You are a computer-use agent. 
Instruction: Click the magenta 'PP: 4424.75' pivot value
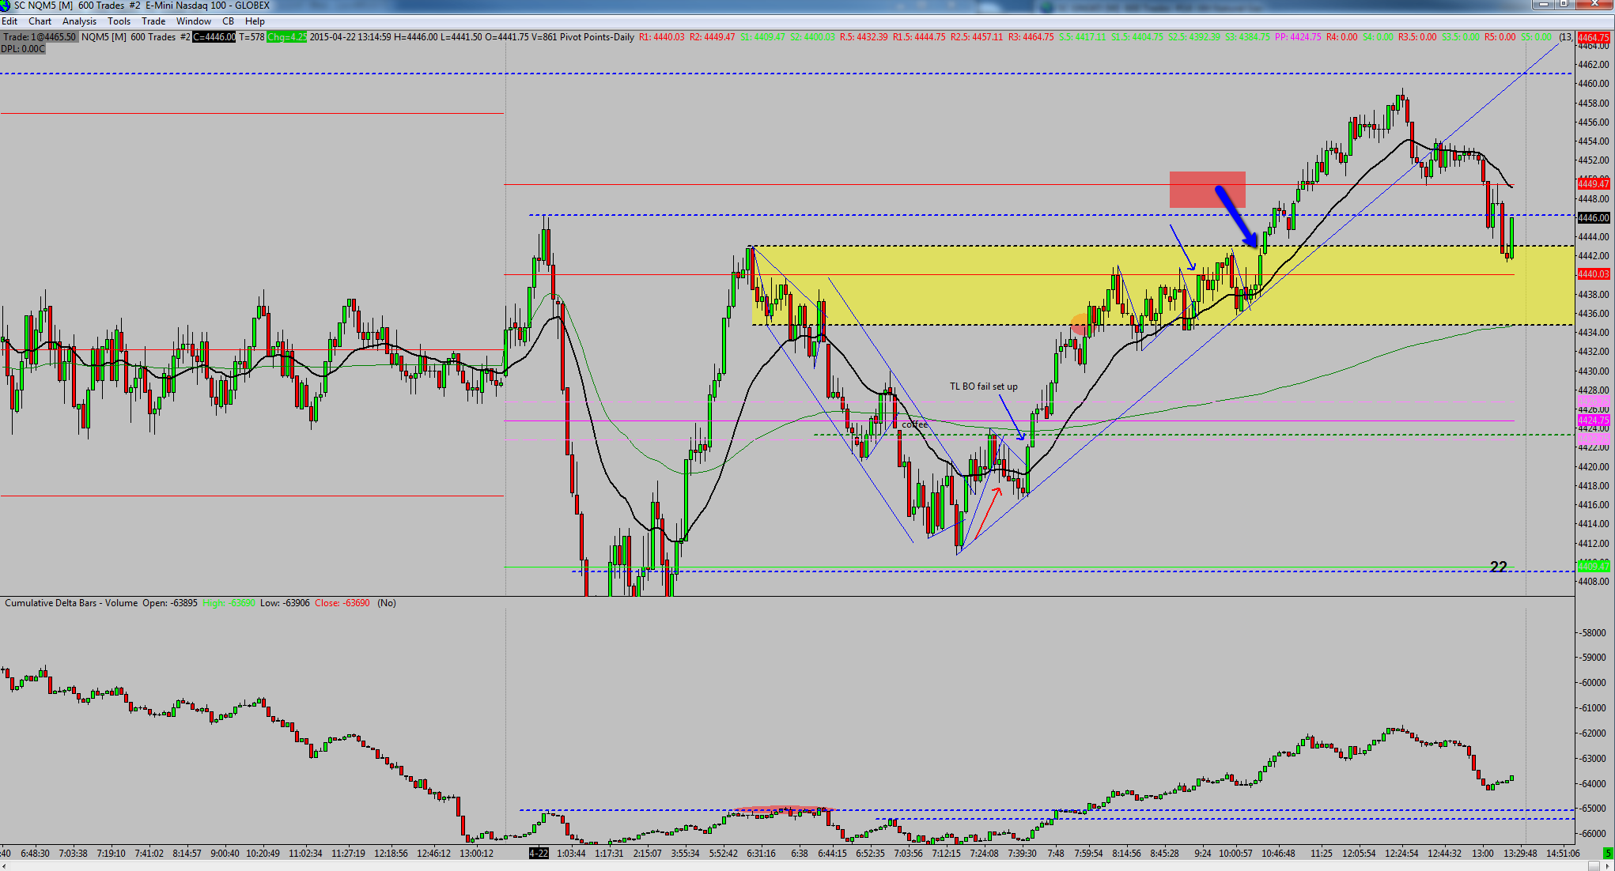click(1298, 37)
